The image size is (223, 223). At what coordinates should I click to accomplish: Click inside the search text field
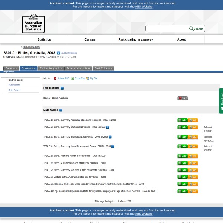(167, 29)
